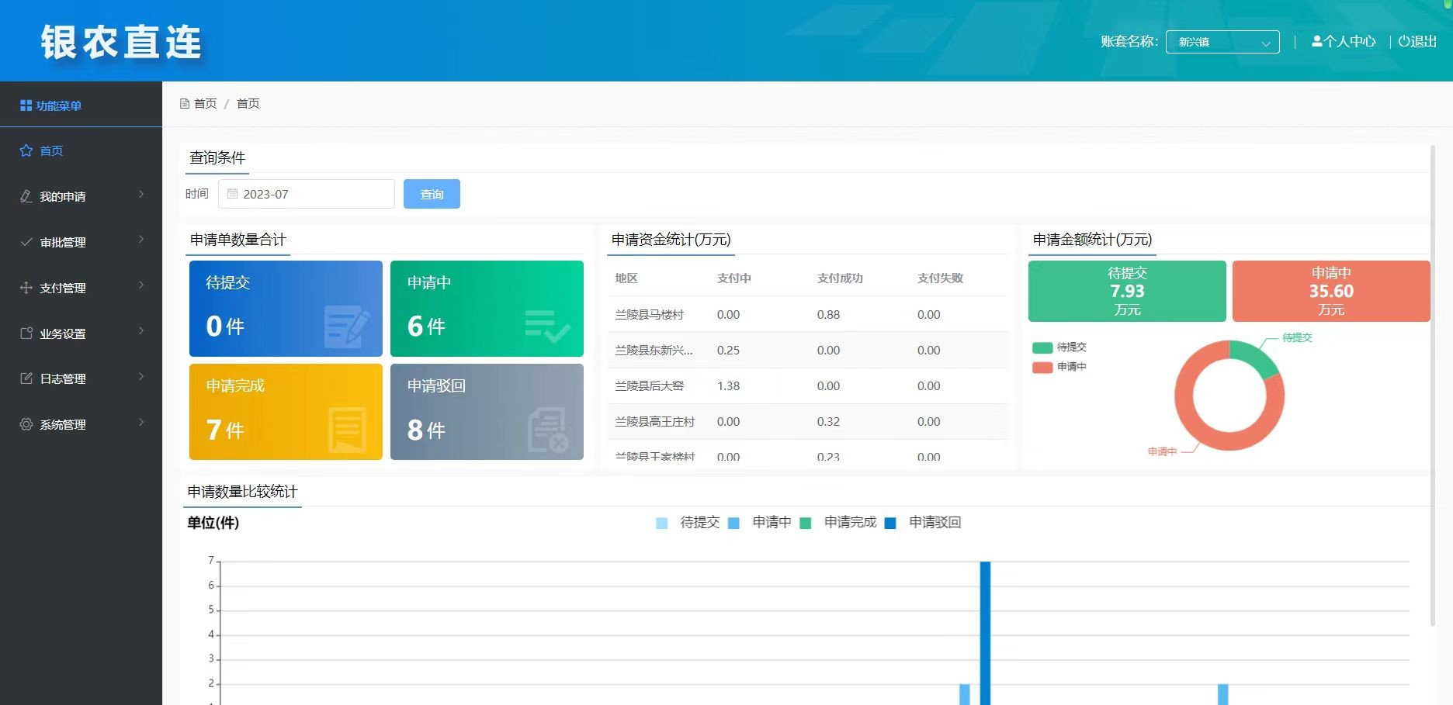Click the 申请驳回 dark blue legend swatch
Viewport: 1453px width, 705px height.
[890, 524]
